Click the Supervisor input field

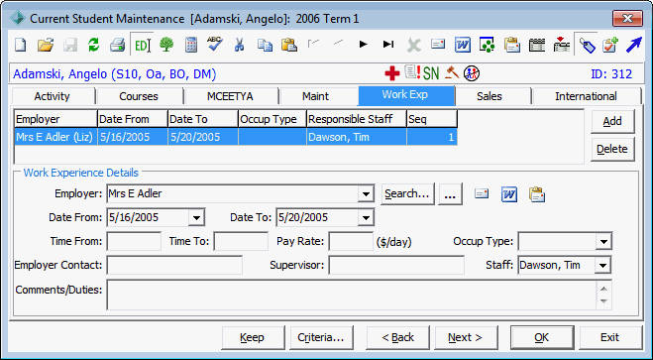click(396, 266)
